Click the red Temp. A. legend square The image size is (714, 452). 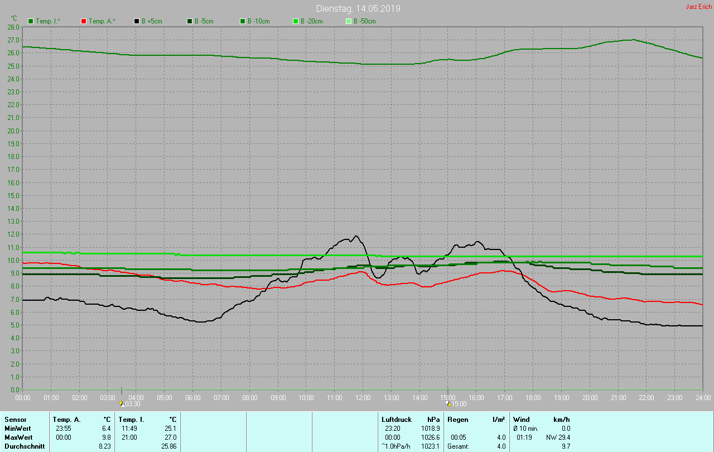click(84, 21)
